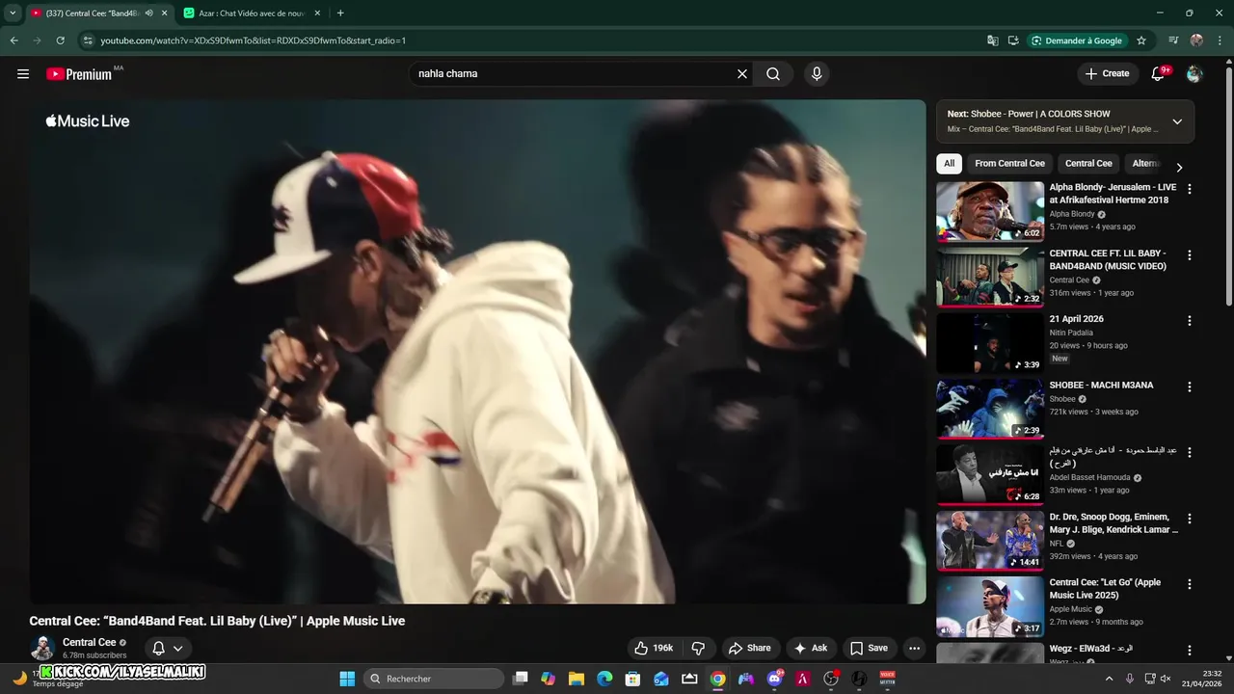View site information icon in address bar
The width and height of the screenshot is (1234, 694).
(x=88, y=40)
